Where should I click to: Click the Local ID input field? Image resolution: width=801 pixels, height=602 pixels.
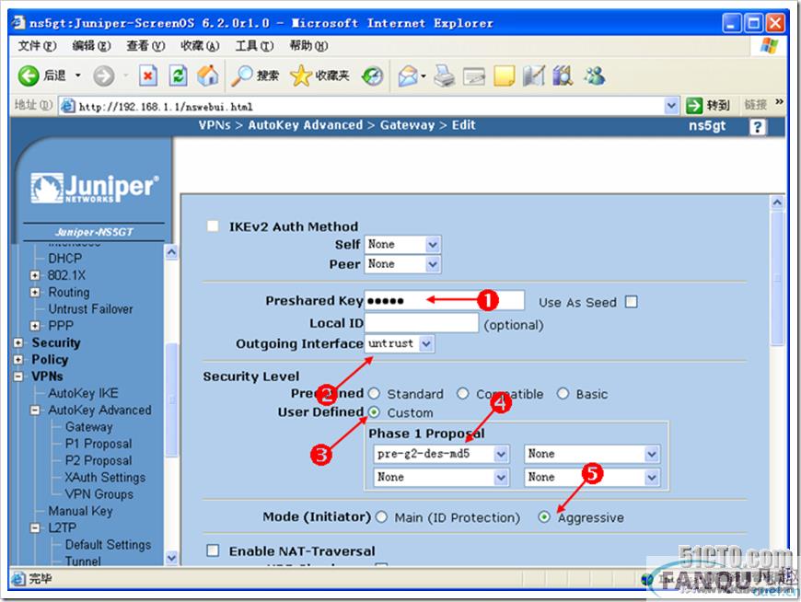coord(421,323)
